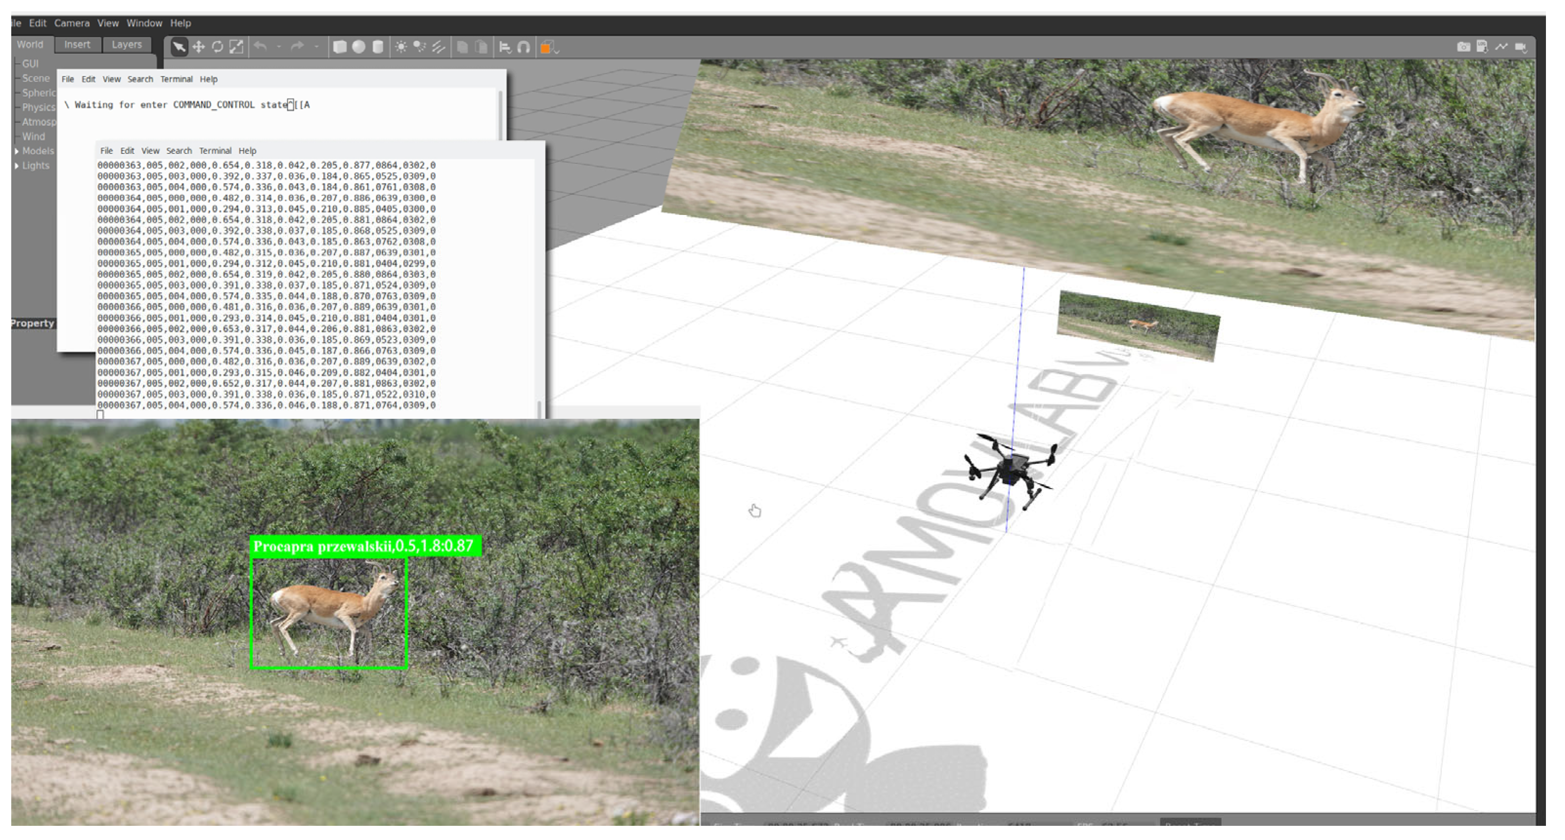
Task: Select Physics item in World tree
Action: tap(38, 108)
